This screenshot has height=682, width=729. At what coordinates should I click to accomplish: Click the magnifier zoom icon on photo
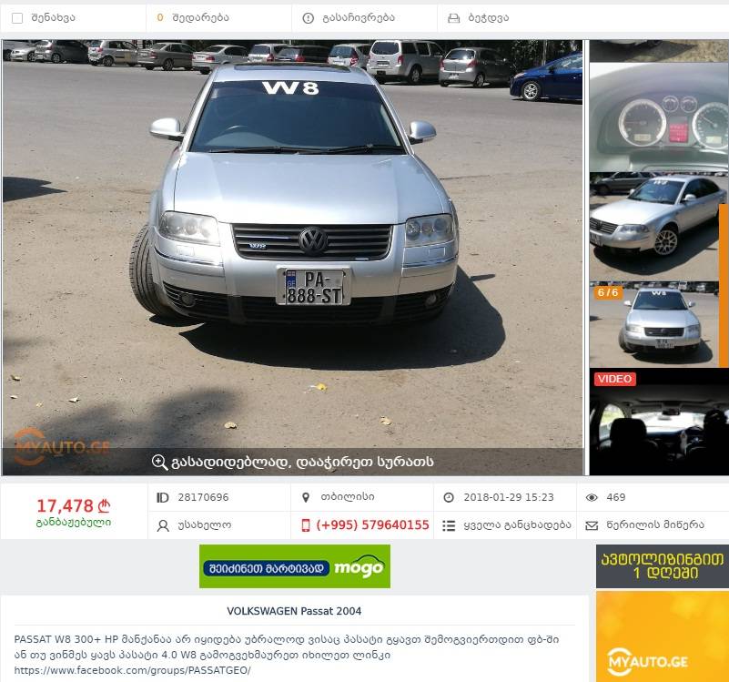pos(159,462)
